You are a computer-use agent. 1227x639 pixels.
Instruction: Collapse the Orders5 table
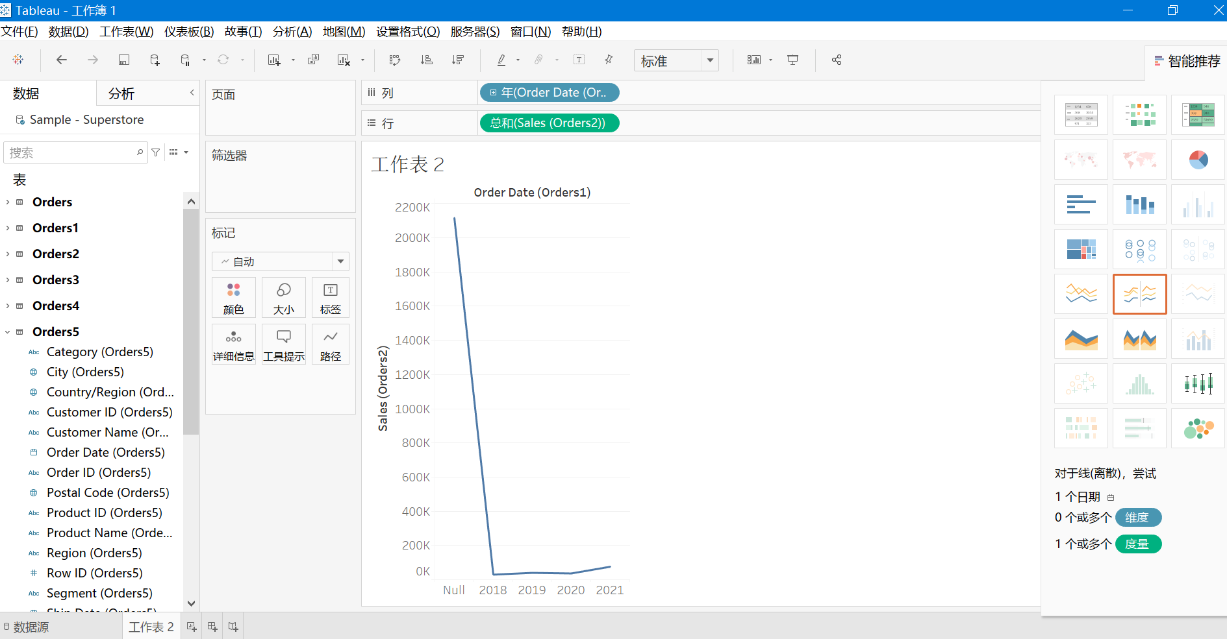point(8,332)
